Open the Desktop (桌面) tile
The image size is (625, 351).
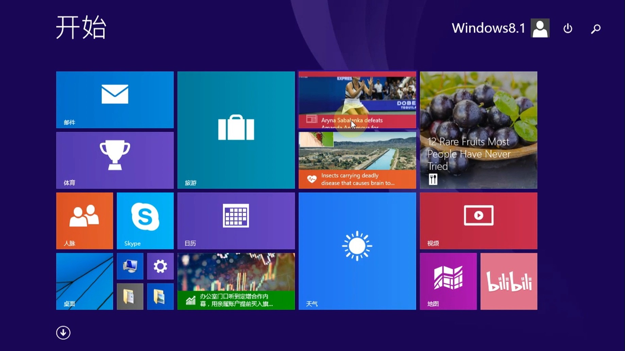pos(84,281)
